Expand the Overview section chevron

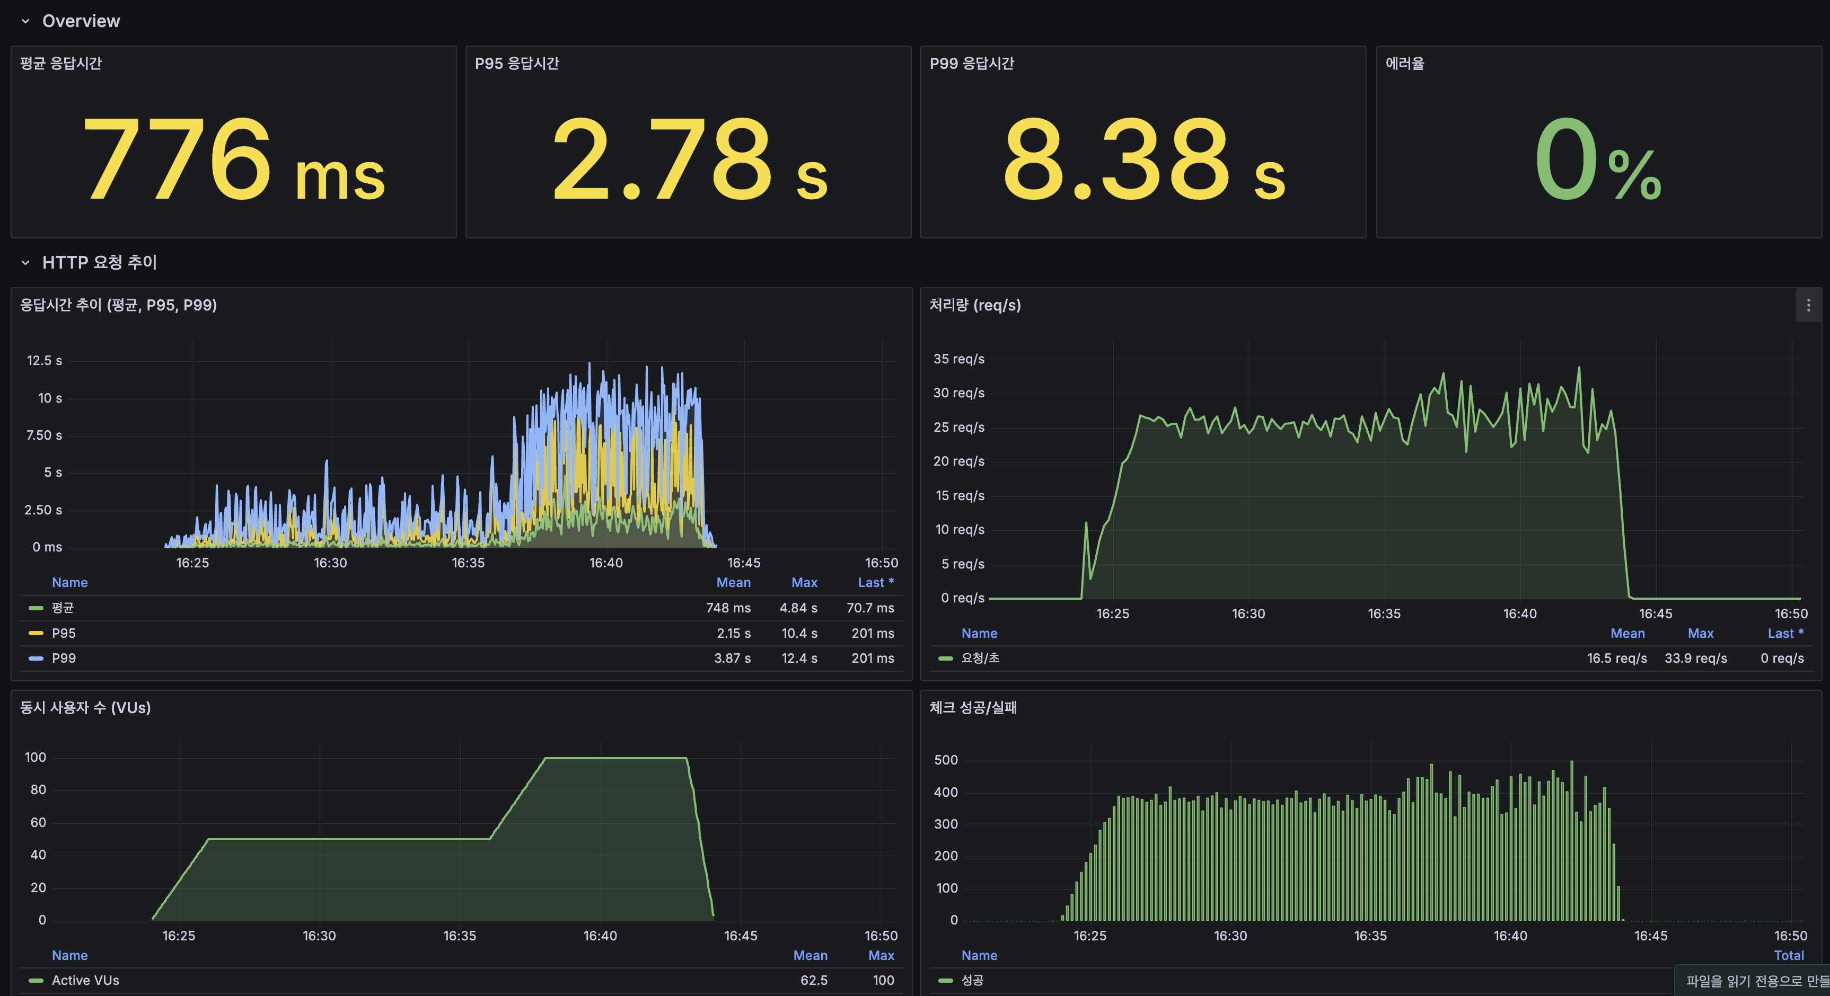[25, 21]
